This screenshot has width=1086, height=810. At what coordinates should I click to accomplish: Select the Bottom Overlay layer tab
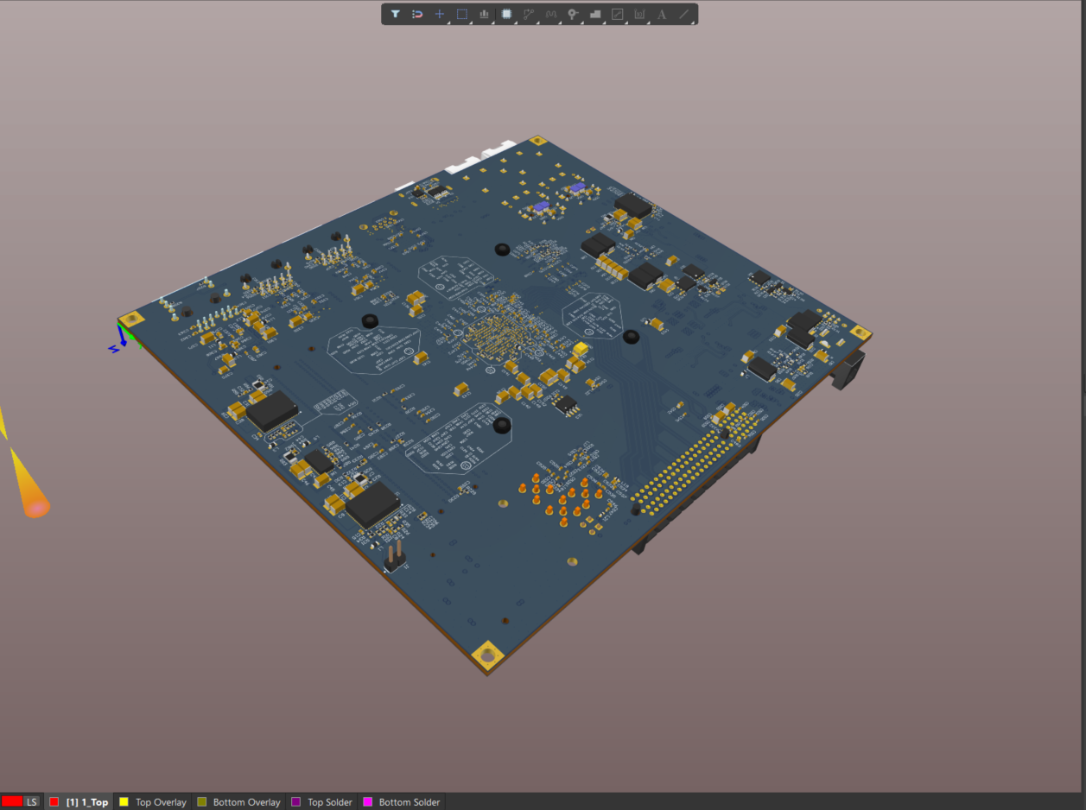[x=238, y=802]
